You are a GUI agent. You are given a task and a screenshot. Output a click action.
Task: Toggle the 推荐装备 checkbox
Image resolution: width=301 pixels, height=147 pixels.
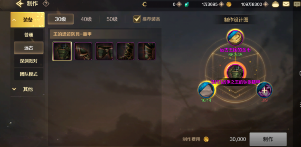pyautogui.click(x=137, y=19)
